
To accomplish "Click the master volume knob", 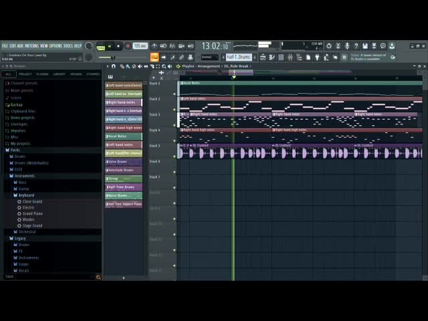I will [x=89, y=46].
